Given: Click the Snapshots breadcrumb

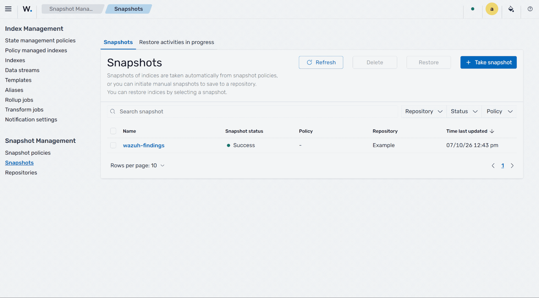Looking at the screenshot, I should pyautogui.click(x=128, y=9).
